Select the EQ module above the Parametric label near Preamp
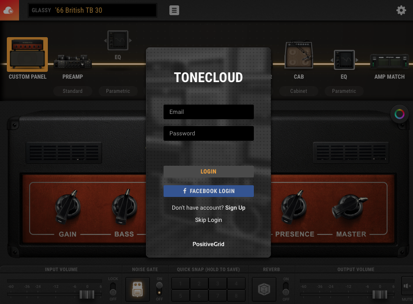Viewport: 413px width, 304px height. [x=118, y=41]
